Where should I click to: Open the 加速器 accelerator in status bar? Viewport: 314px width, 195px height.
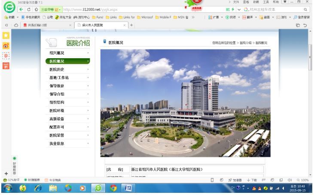coord(235,180)
